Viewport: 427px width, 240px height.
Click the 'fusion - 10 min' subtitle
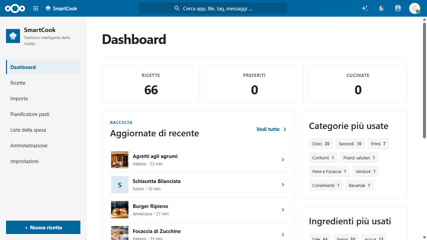tap(147, 189)
